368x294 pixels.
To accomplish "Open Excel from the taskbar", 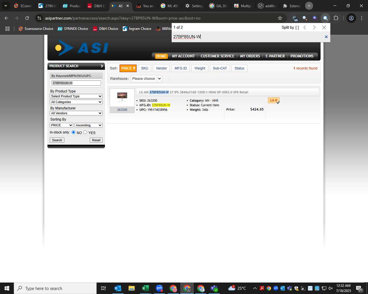I will [145, 288].
